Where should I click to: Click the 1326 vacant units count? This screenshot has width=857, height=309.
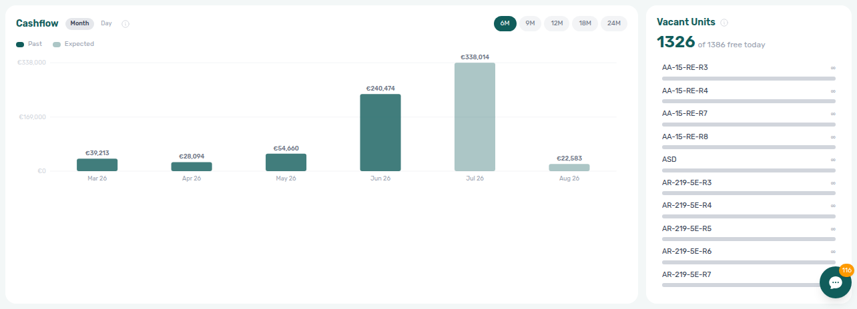pos(676,42)
